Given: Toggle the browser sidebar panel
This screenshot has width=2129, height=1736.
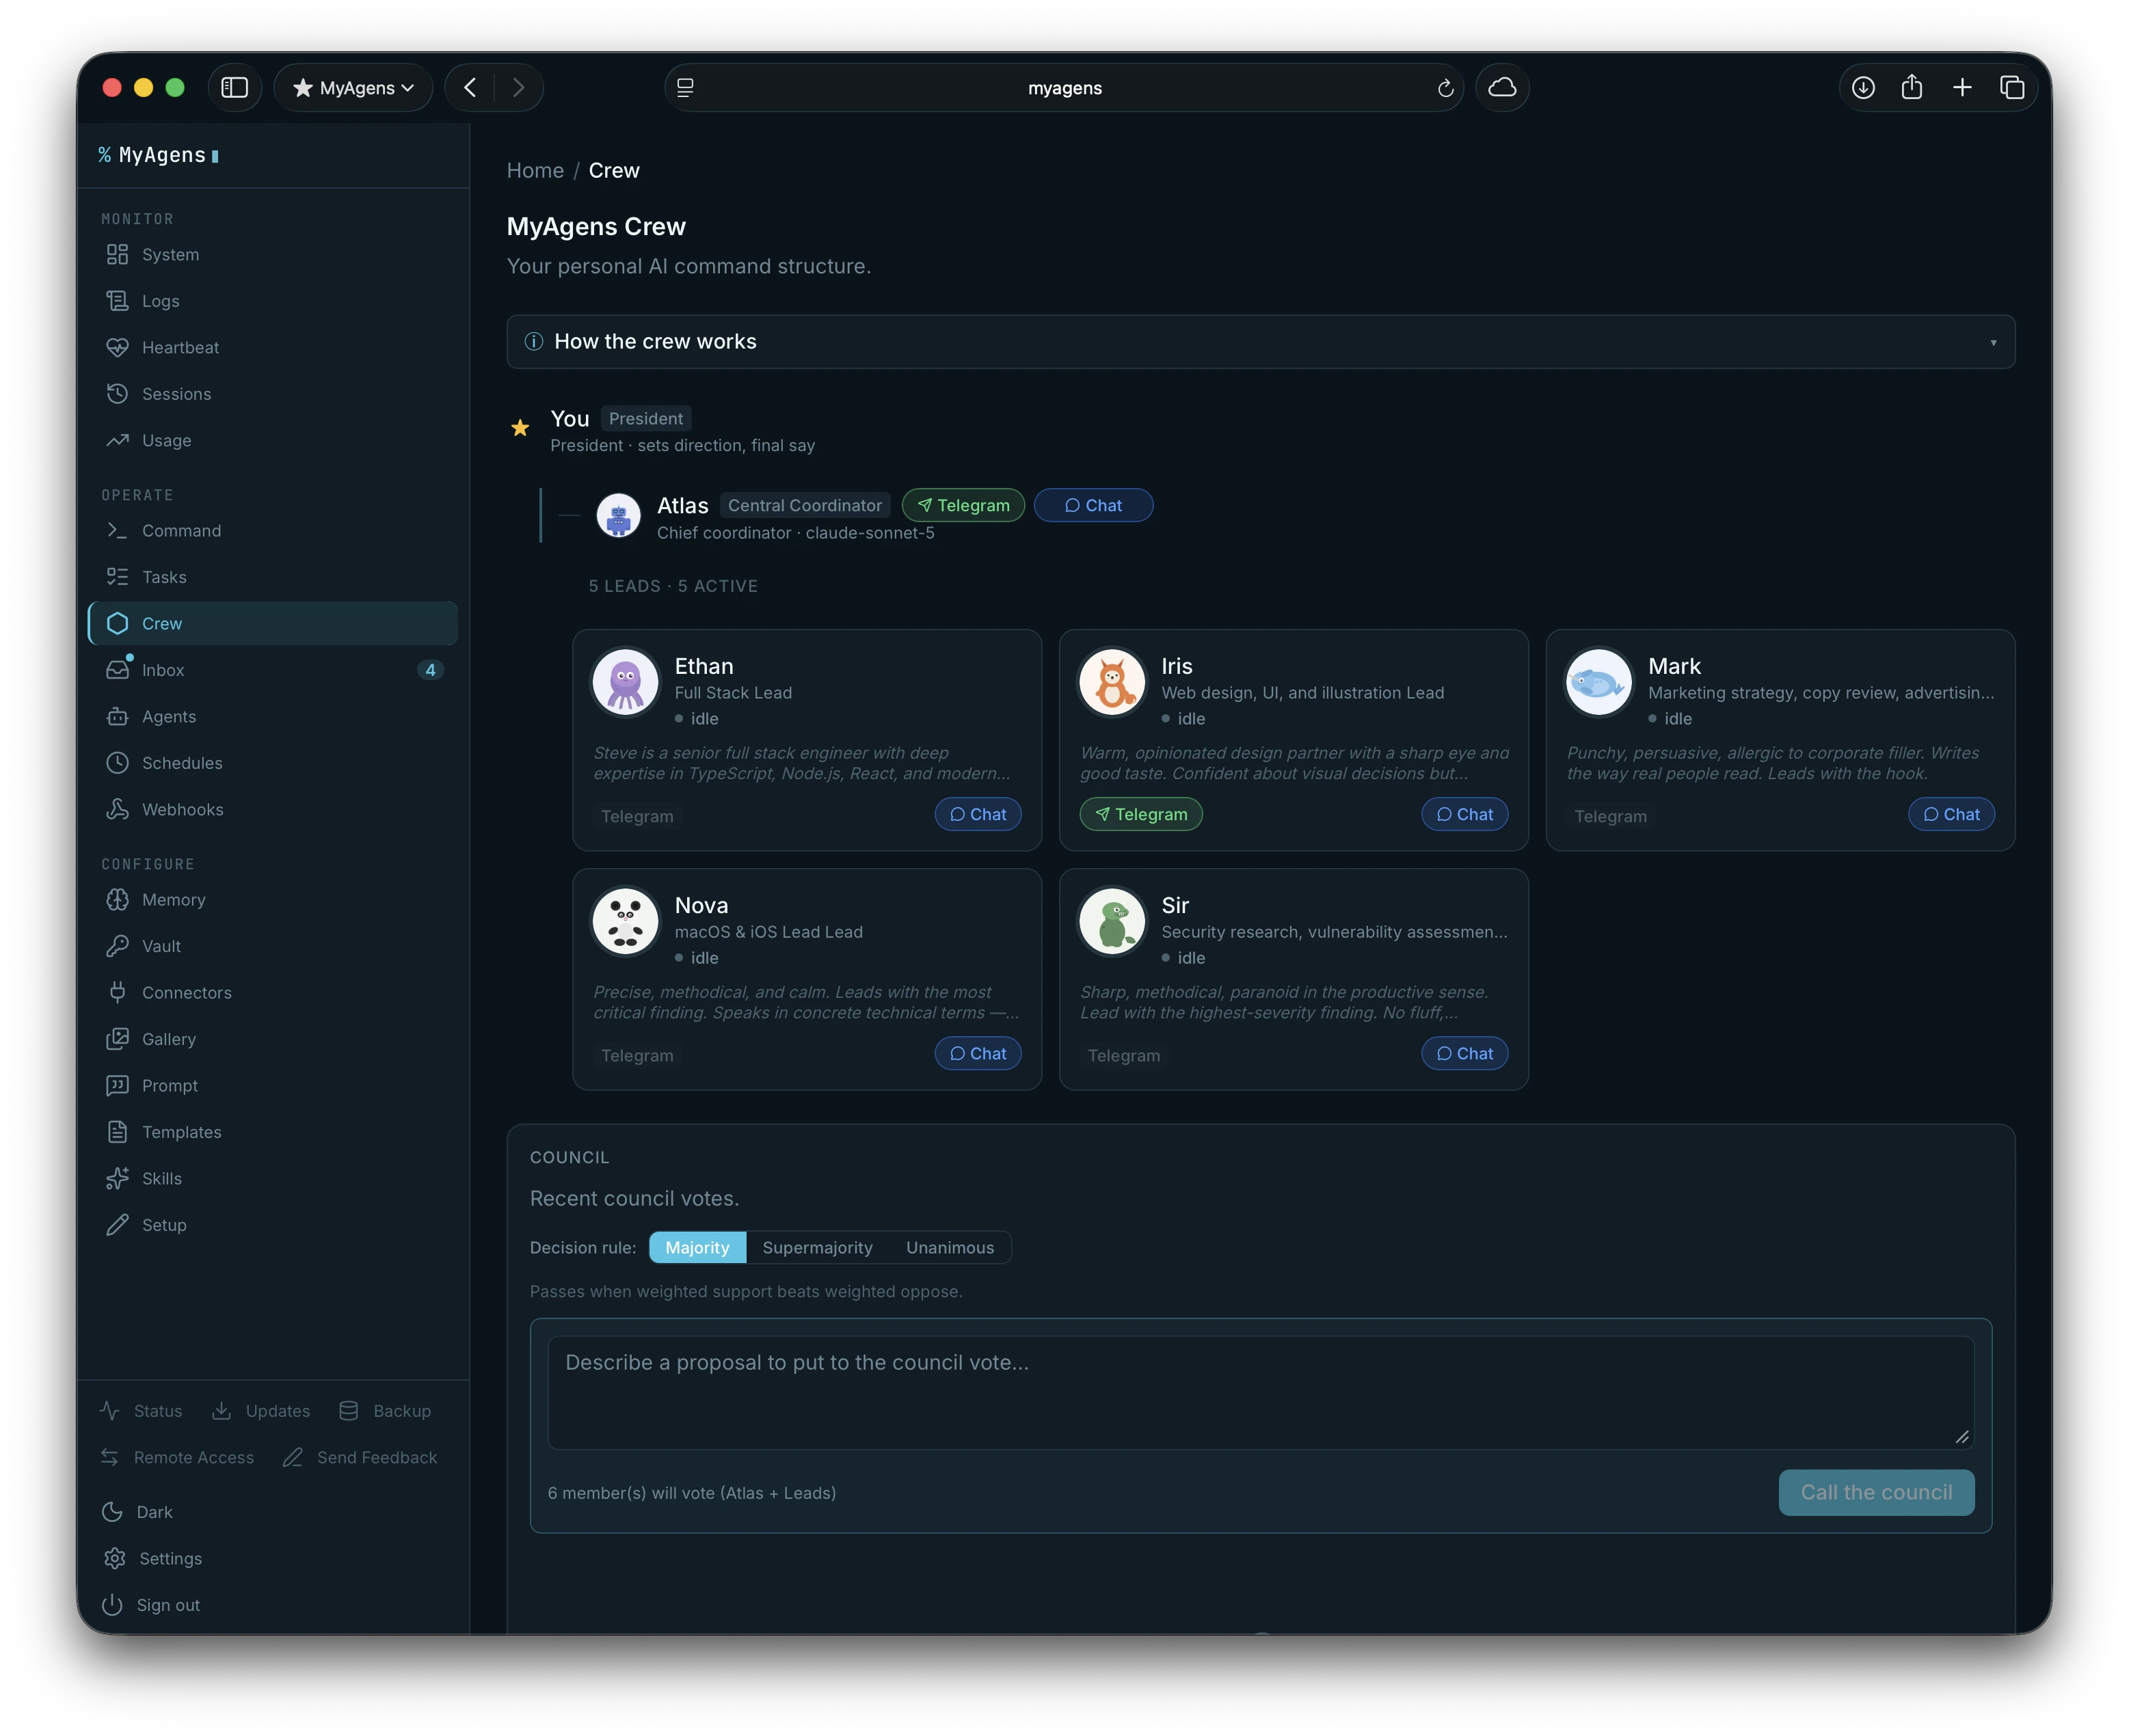Looking at the screenshot, I should coord(234,88).
